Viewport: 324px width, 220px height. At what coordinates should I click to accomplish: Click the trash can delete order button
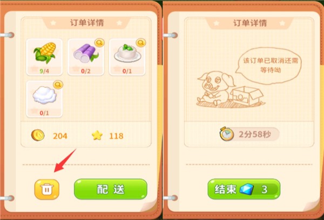46,189
